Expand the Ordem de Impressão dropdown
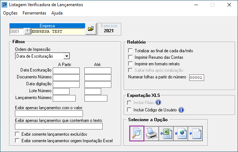The height and width of the screenshot is (152, 238). (x=67, y=56)
